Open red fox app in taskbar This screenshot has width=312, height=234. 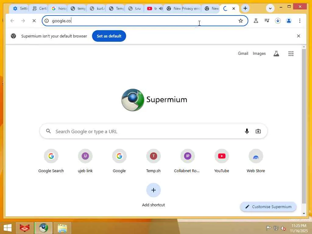click(x=24, y=228)
